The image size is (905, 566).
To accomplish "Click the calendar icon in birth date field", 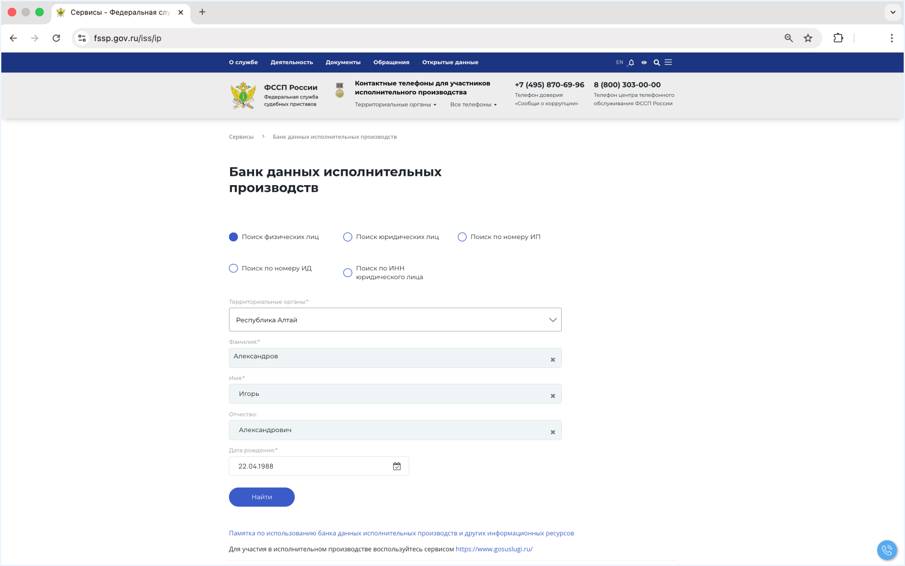I will pos(397,466).
